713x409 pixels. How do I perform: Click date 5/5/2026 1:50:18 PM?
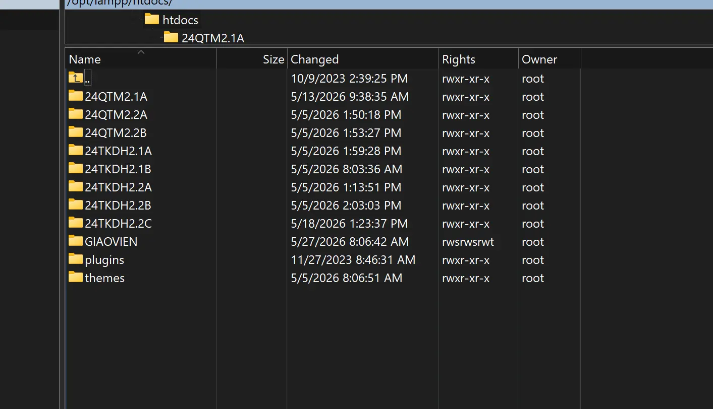(346, 115)
